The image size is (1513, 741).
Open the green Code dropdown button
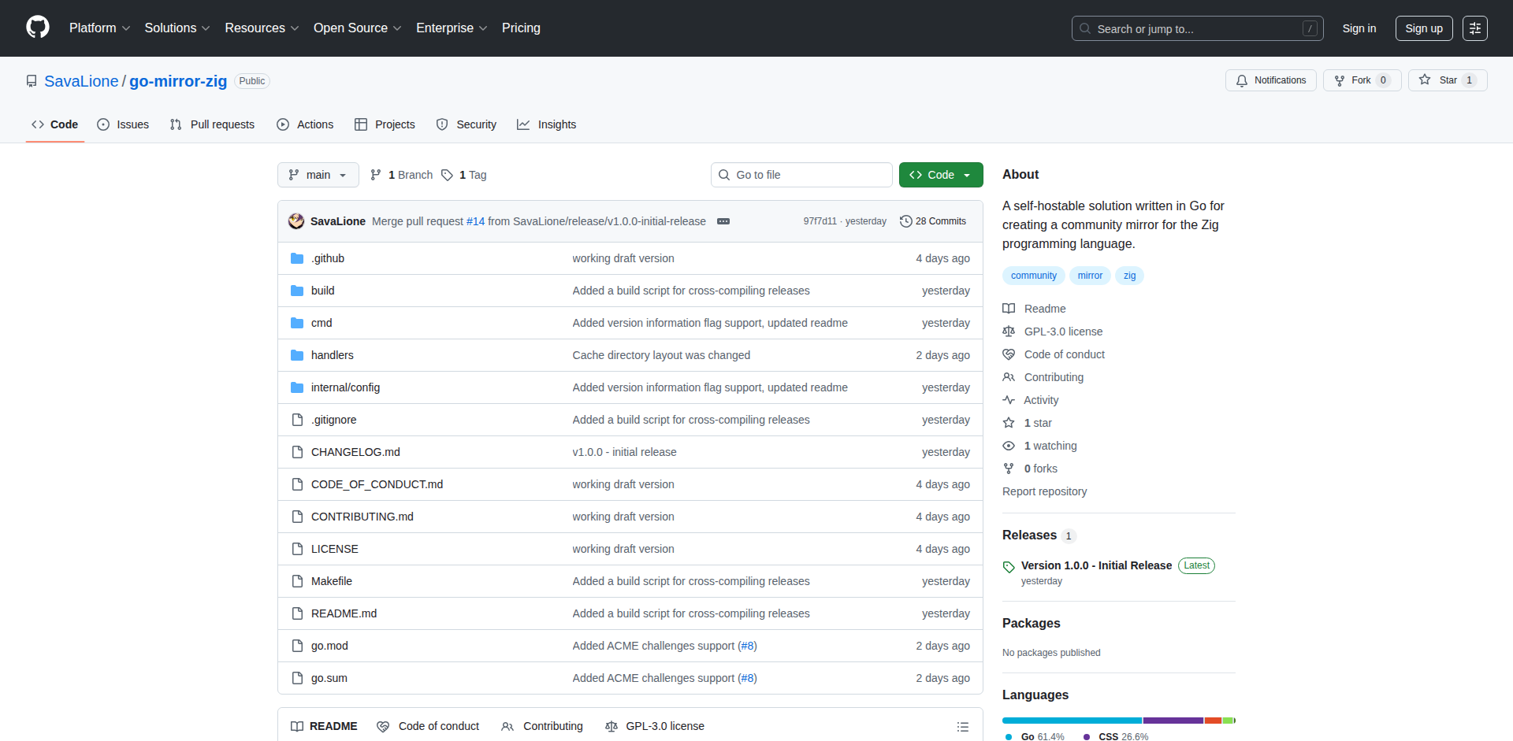[x=941, y=175]
